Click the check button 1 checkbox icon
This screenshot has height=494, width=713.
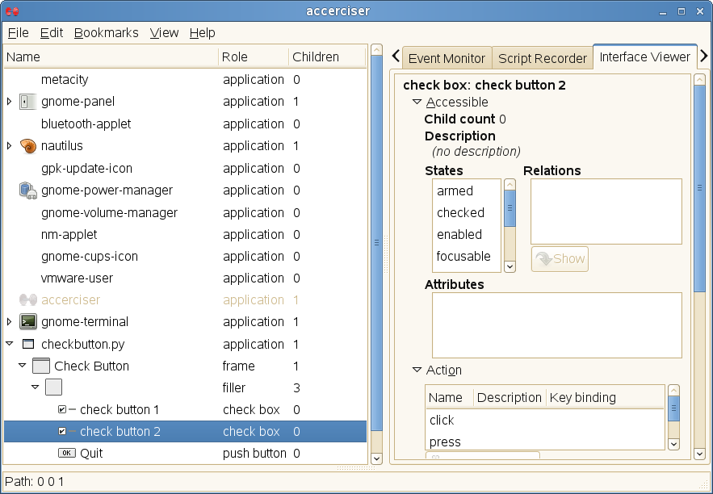[x=62, y=409]
